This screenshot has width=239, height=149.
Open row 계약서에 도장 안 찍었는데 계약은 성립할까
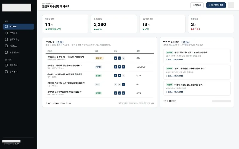pos(99,93)
